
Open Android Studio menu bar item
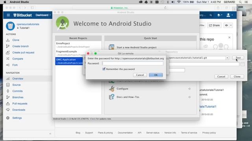(x=19, y=2)
